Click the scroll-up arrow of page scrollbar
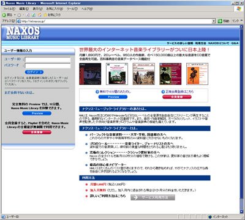The image size is (245, 220). pos(241,27)
